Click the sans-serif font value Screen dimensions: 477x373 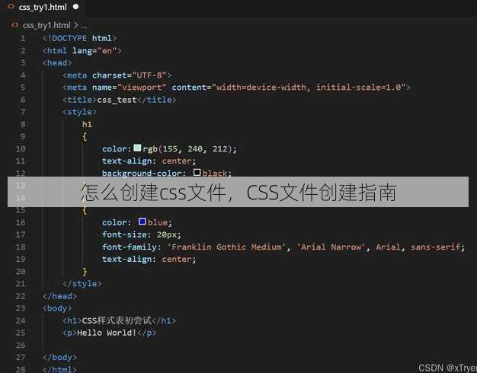point(435,247)
